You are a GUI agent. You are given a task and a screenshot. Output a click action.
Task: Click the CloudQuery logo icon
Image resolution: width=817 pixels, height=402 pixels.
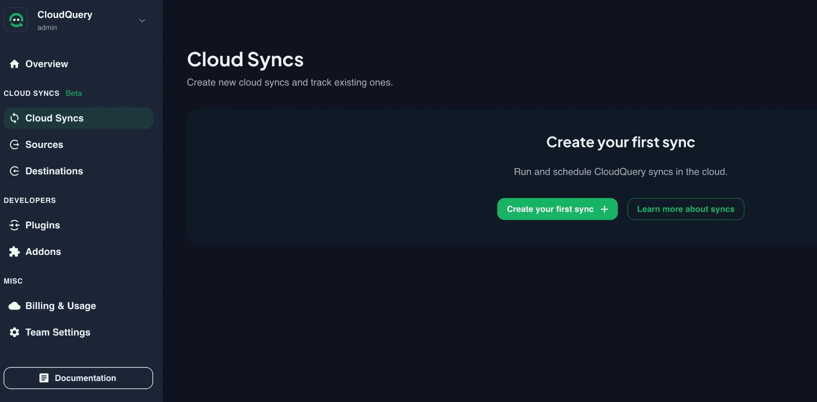(16, 20)
